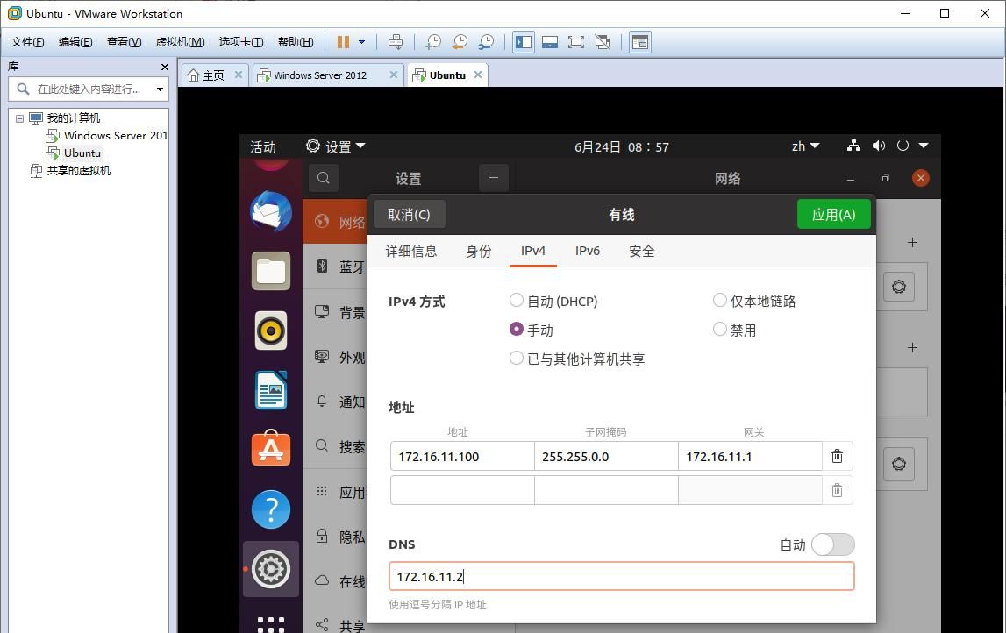The image size is (1006, 633).
Task: Switch the VM to full screen mode
Action: 575,41
